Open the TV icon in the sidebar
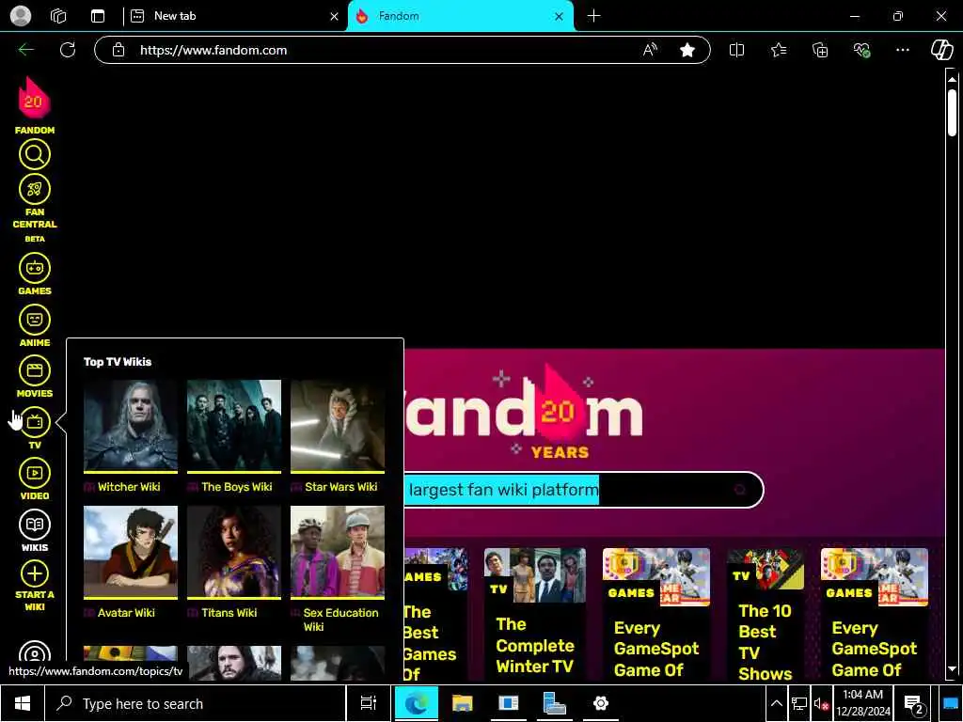This screenshot has width=963, height=722. 35,422
